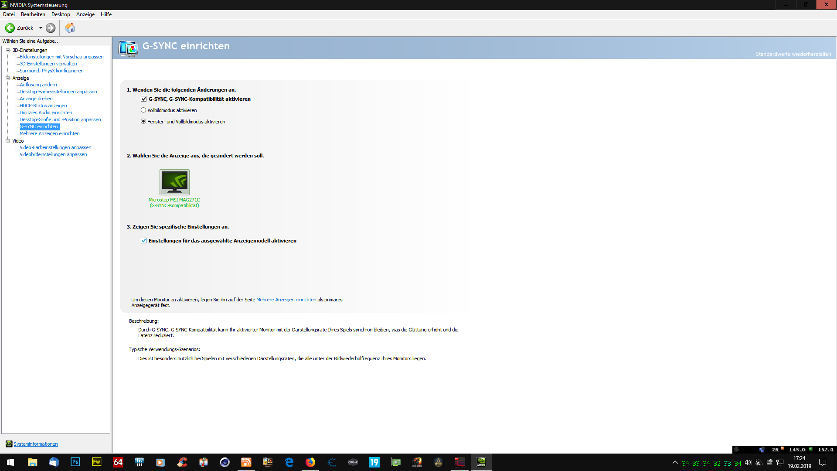The height and width of the screenshot is (471, 837).
Task: Open 3D-Einstellungen verwalten
Action: click(48, 64)
